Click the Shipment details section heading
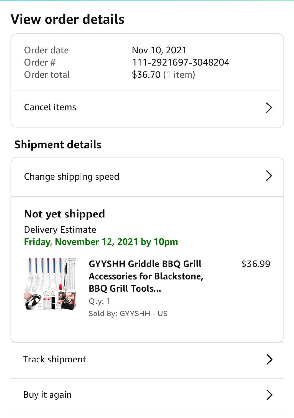The height and width of the screenshot is (418, 294). coord(58,145)
